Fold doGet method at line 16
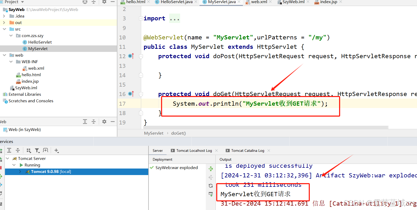 click(x=141, y=94)
